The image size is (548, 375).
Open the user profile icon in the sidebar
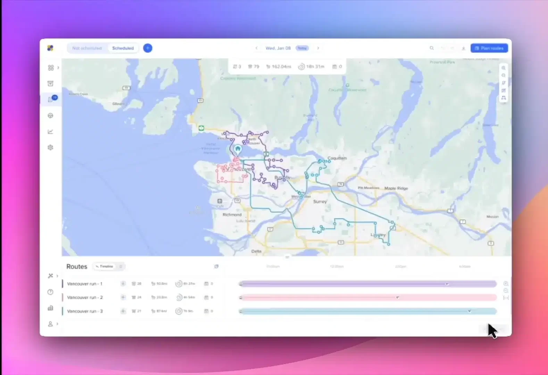click(x=50, y=324)
